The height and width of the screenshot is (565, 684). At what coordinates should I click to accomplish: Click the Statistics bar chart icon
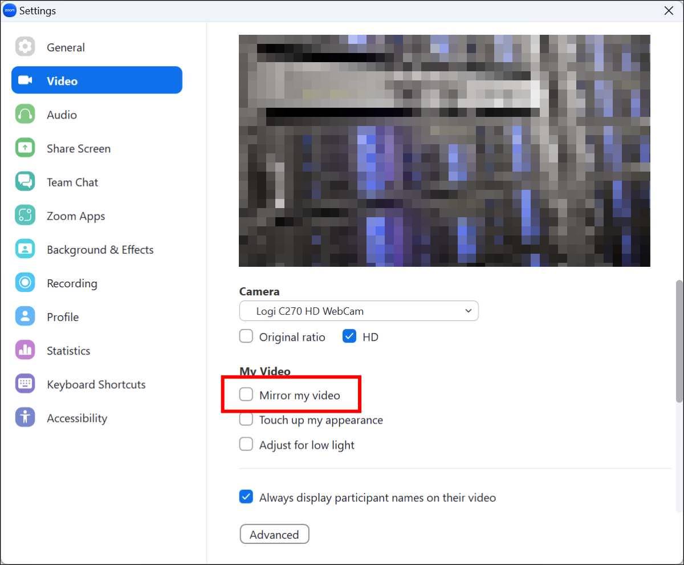25,350
